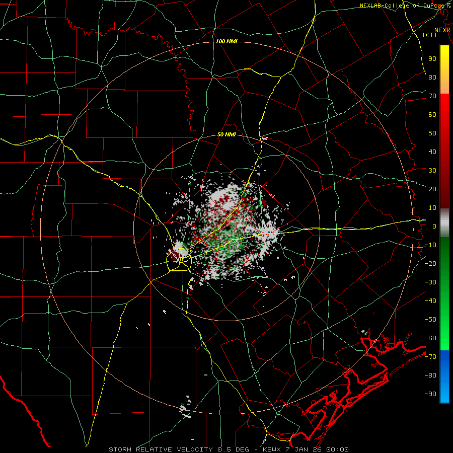Click the '30' value on the velocity scale
Viewport: 453px width, 453px height.
[x=432, y=171]
